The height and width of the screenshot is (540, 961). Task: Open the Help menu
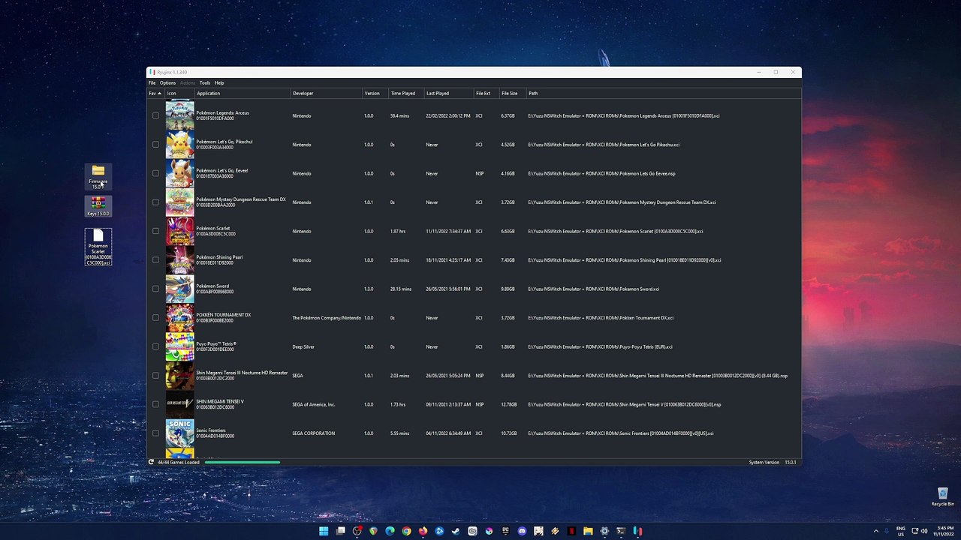tap(219, 82)
